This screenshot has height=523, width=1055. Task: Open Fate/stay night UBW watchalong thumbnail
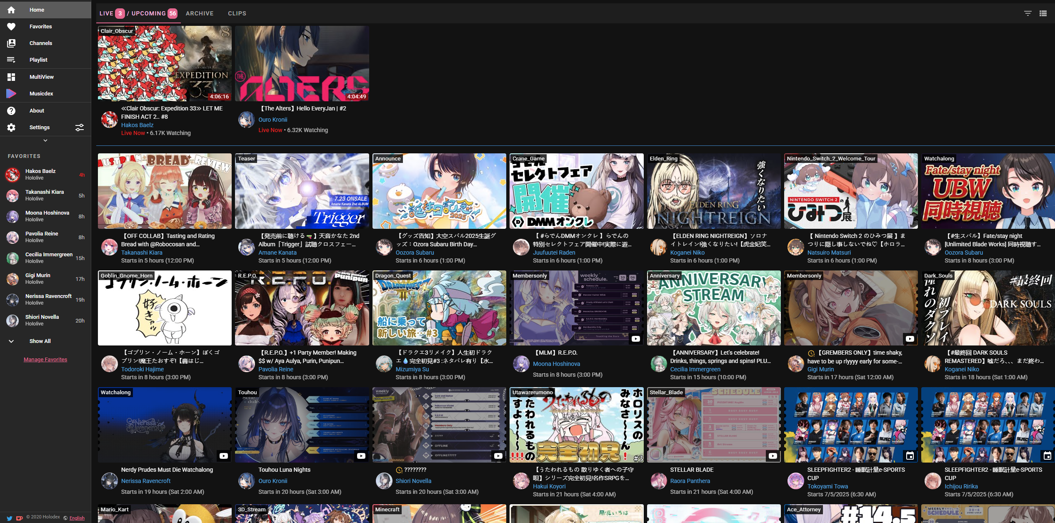pyautogui.click(x=988, y=191)
